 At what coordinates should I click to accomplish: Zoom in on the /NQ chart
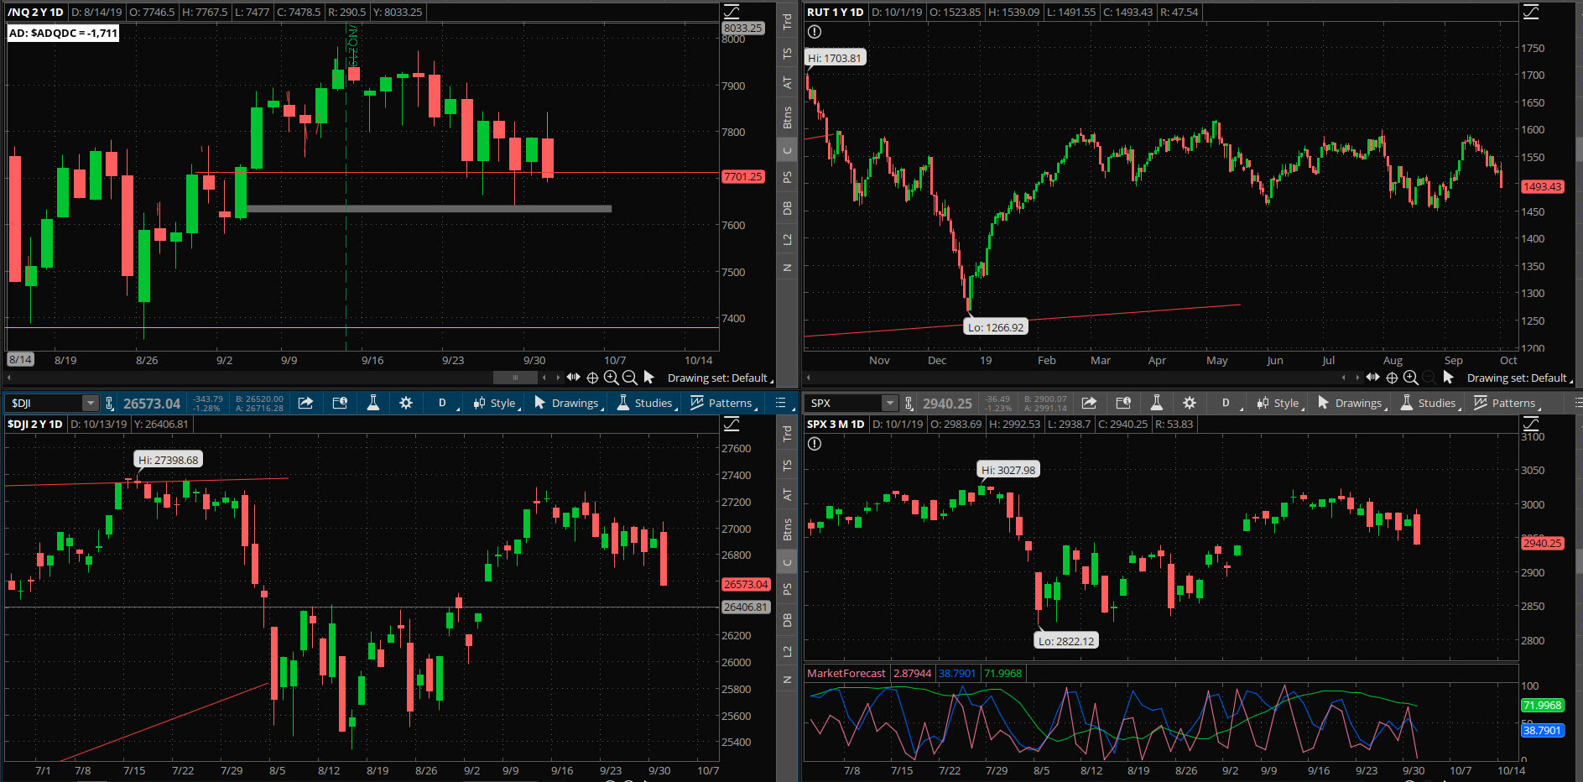point(611,378)
